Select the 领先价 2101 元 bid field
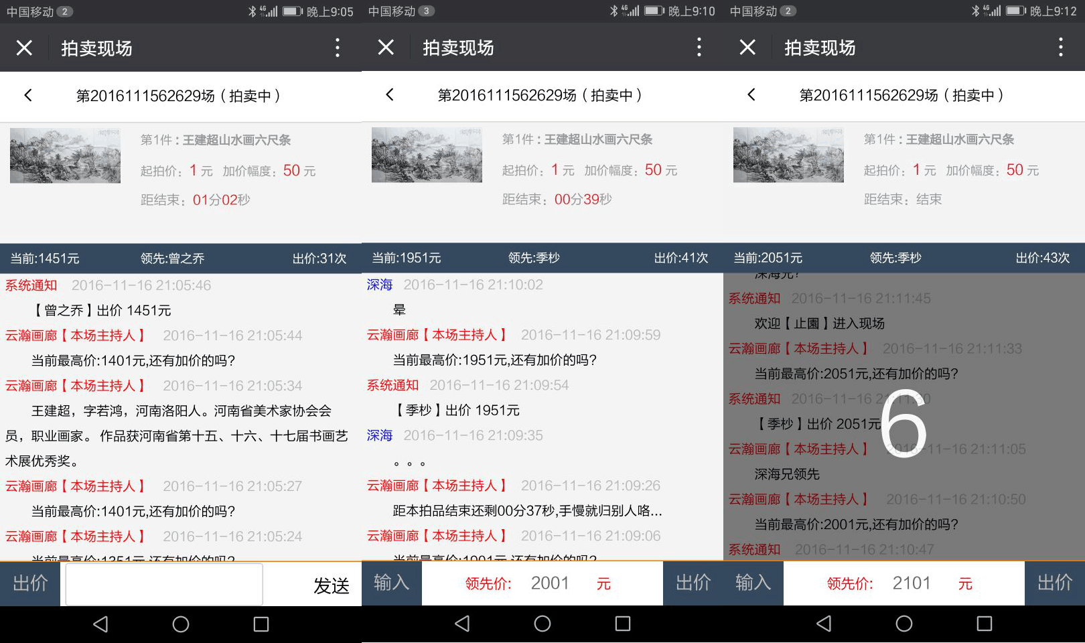This screenshot has height=643, width=1085. tap(904, 583)
